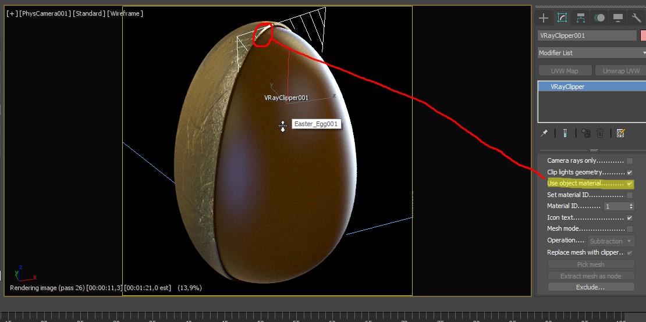
Task: Uncheck Clip lights geometry
Action: coord(630,173)
